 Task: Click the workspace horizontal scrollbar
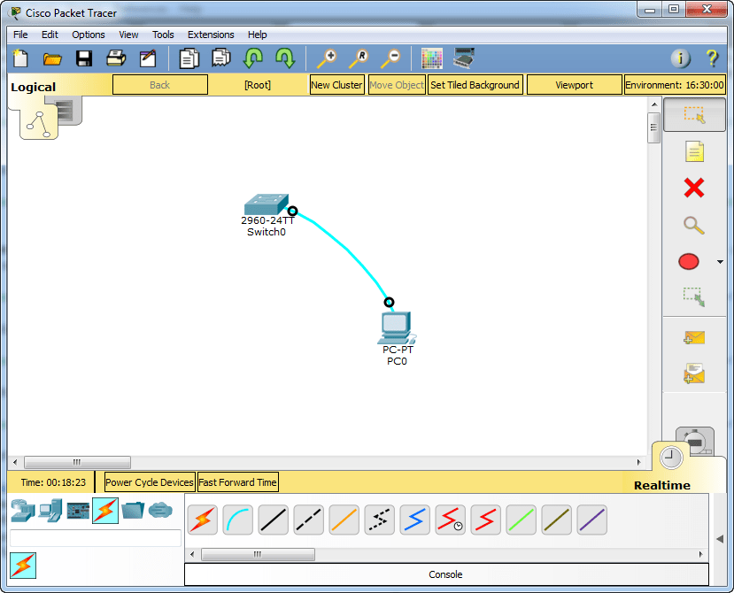click(x=77, y=462)
